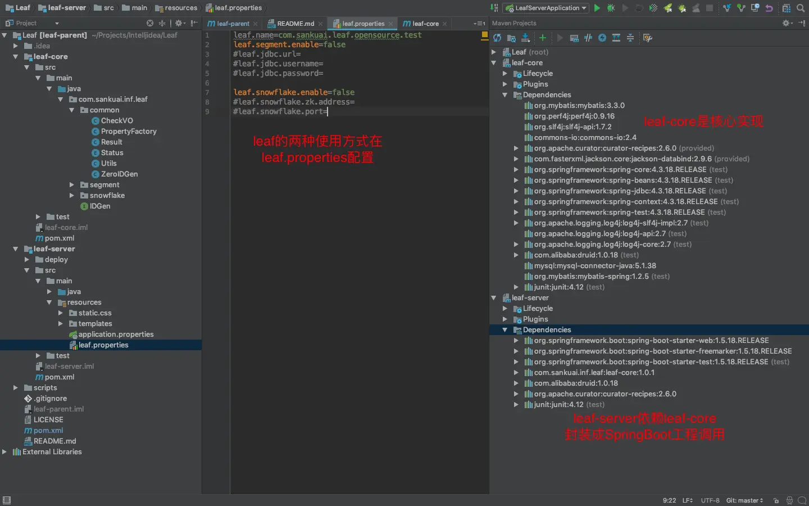The height and width of the screenshot is (506, 809).
Task: Close the leaf-core editor tab
Action: [x=444, y=24]
